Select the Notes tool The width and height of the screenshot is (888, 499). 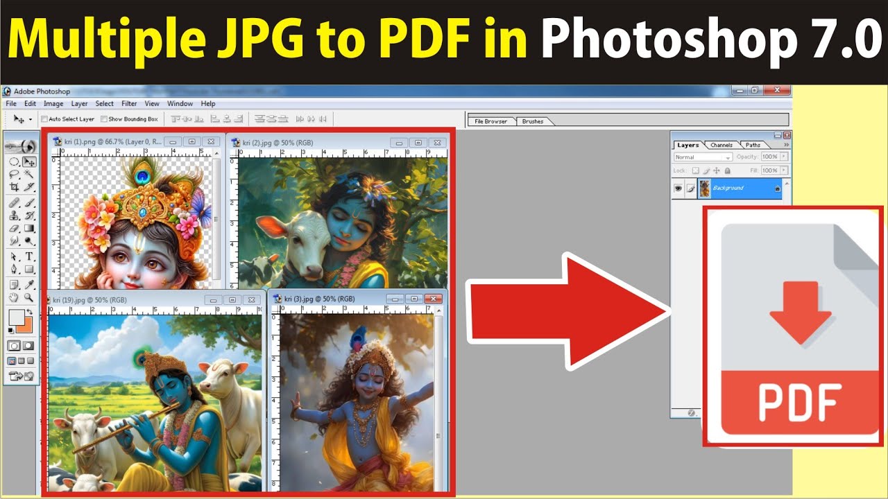pyautogui.click(x=14, y=285)
